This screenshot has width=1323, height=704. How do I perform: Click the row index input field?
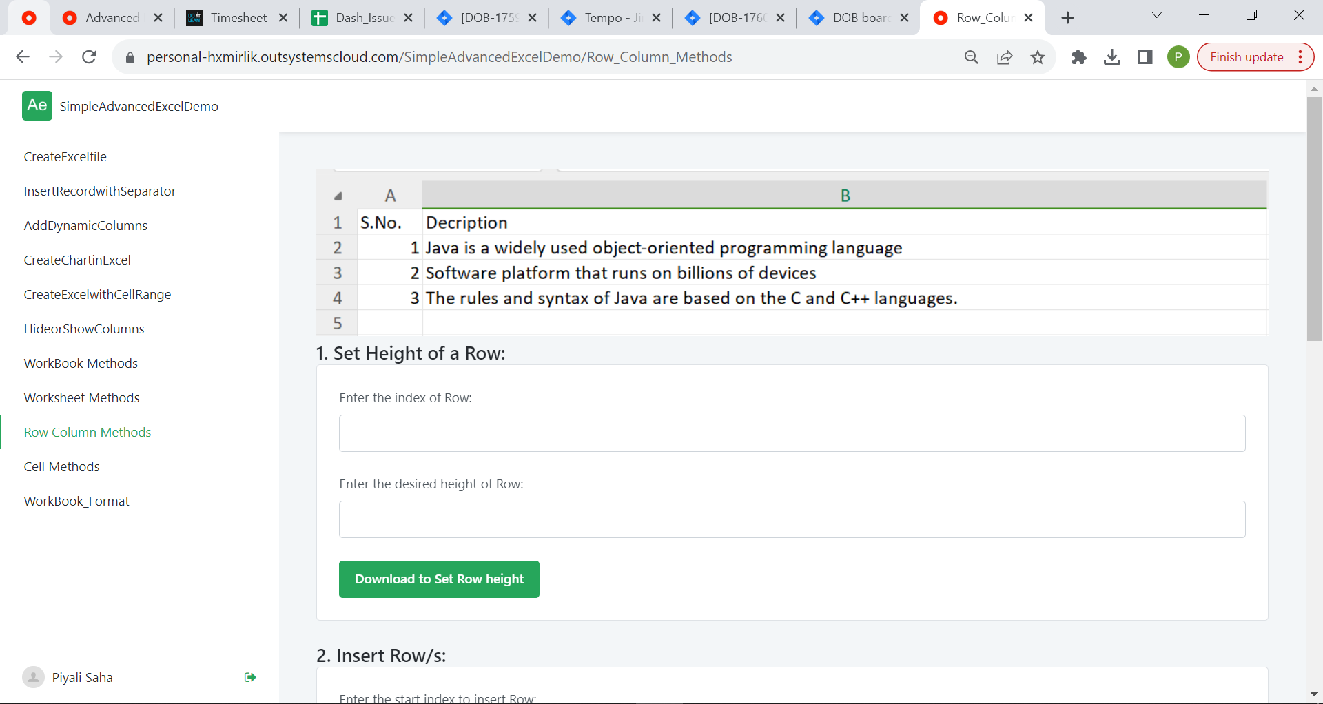[x=791, y=433]
